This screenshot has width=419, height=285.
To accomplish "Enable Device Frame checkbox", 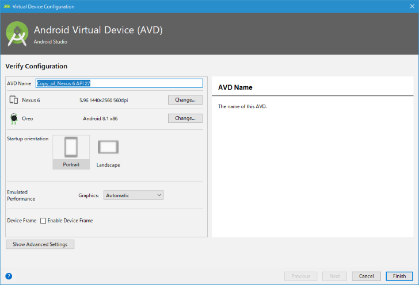I will (x=43, y=221).
